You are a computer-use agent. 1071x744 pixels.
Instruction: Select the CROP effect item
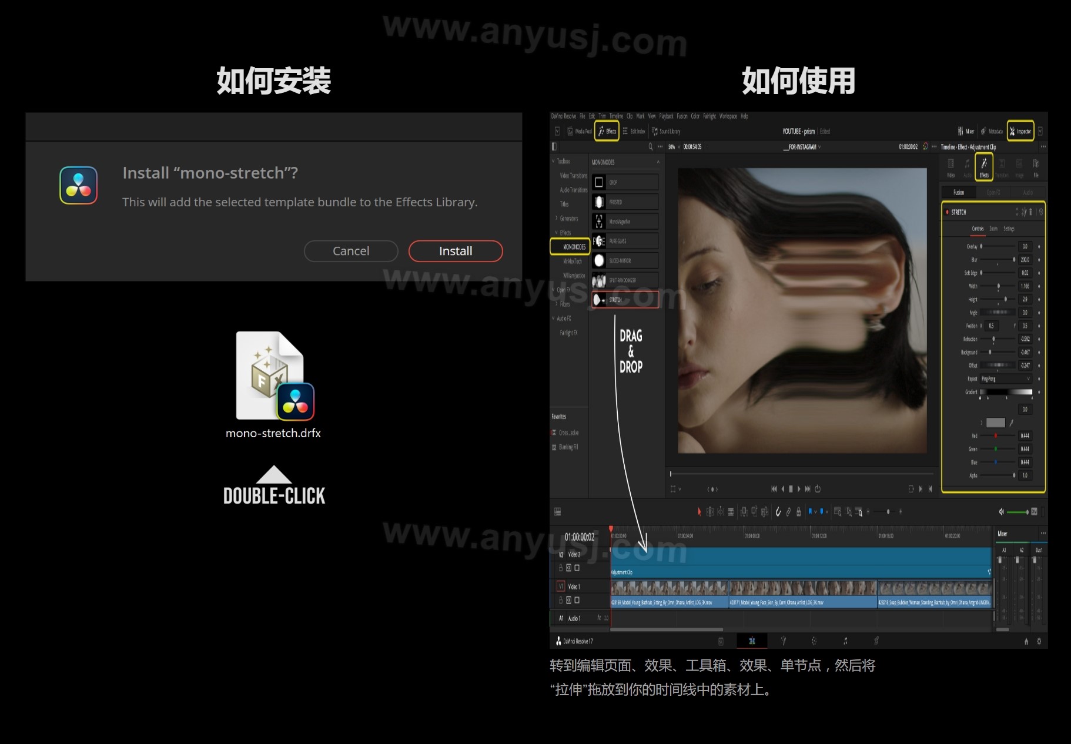click(x=625, y=182)
